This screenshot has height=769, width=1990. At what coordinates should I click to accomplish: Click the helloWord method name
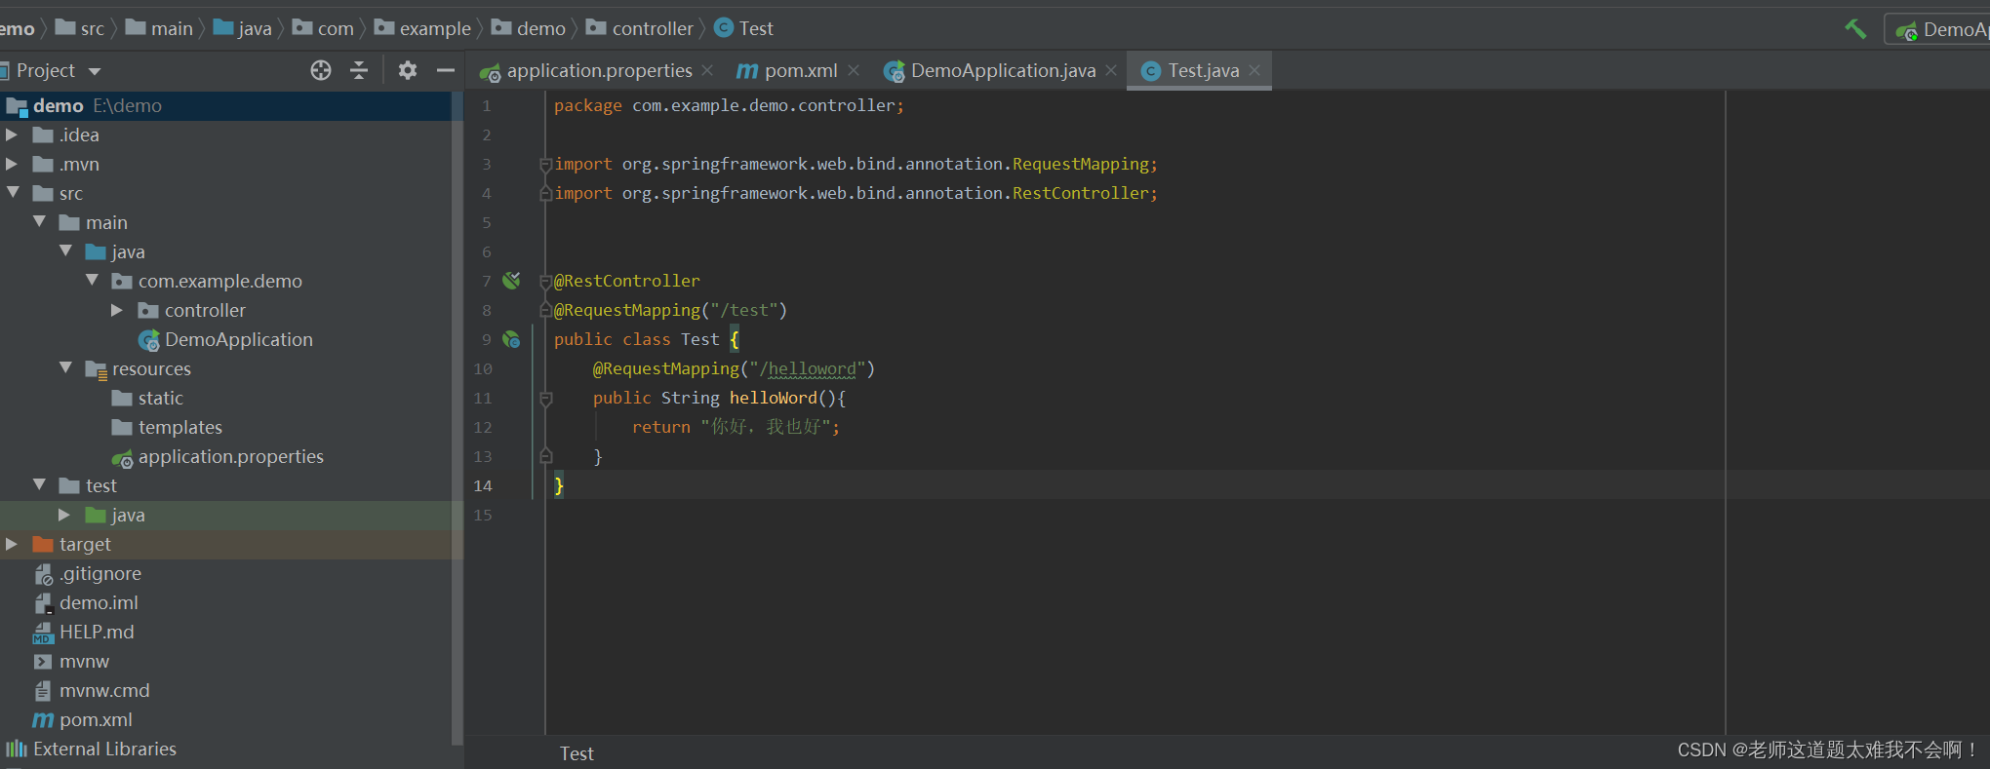(x=774, y=398)
